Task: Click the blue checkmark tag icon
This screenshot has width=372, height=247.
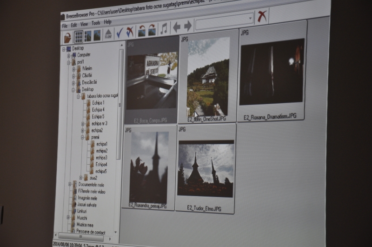Action: coord(120,33)
